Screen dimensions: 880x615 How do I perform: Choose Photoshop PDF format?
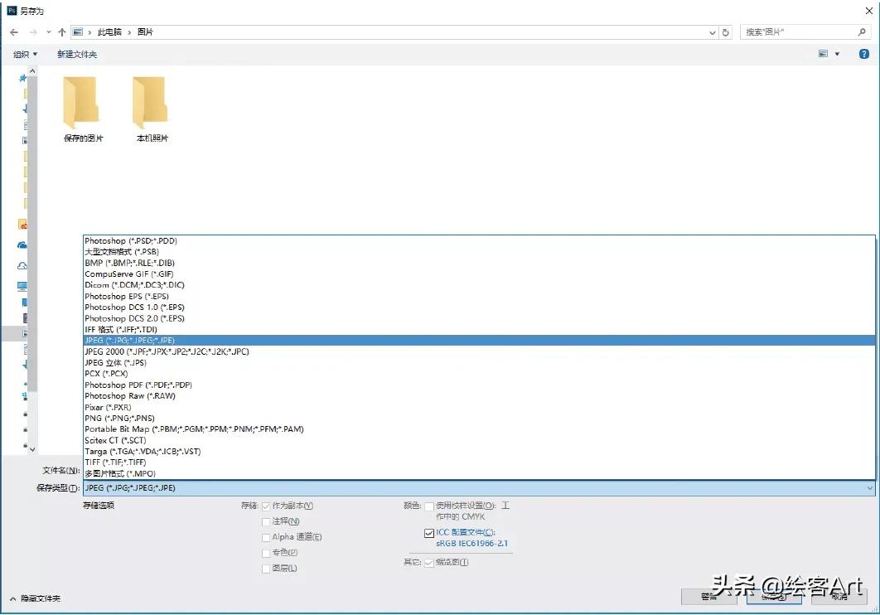coord(479,385)
